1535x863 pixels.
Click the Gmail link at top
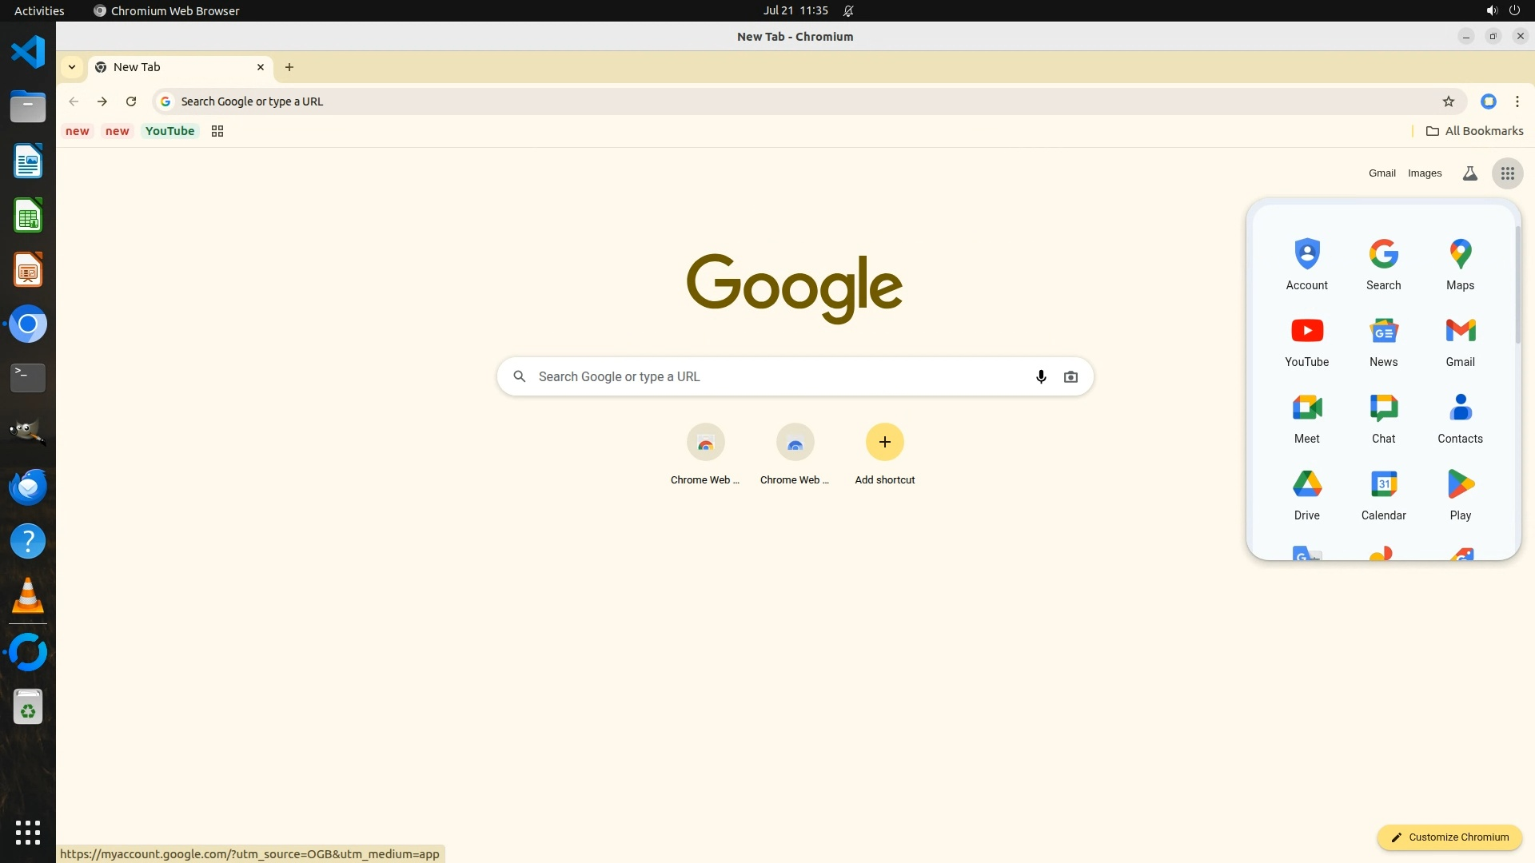(1381, 173)
